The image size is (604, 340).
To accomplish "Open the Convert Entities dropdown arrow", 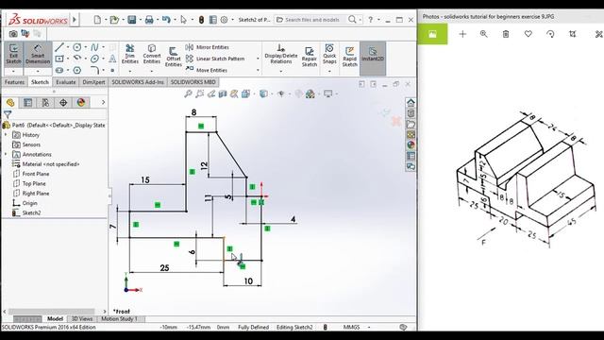I will (152, 72).
